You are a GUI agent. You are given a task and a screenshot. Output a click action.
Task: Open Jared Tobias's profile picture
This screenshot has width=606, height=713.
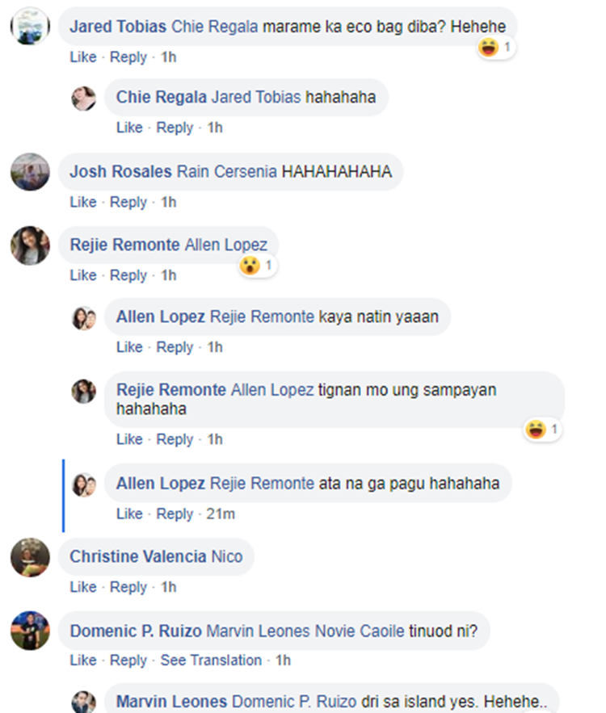pos(30,26)
